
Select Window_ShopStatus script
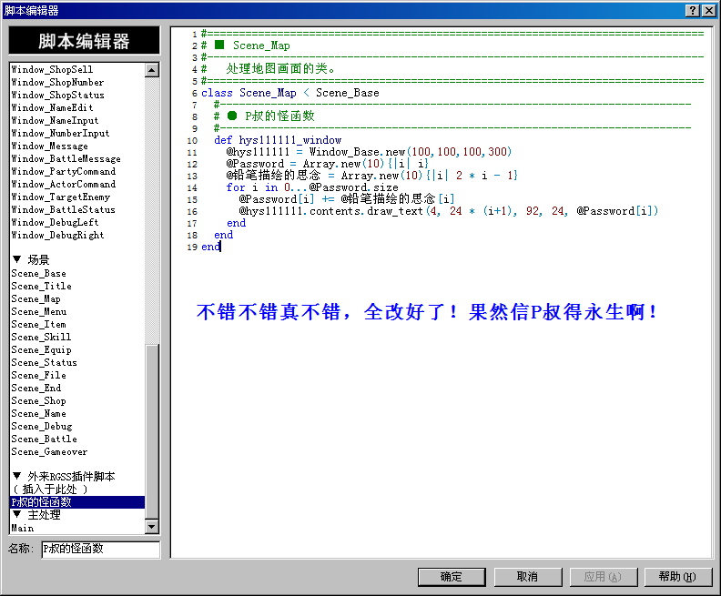point(58,96)
